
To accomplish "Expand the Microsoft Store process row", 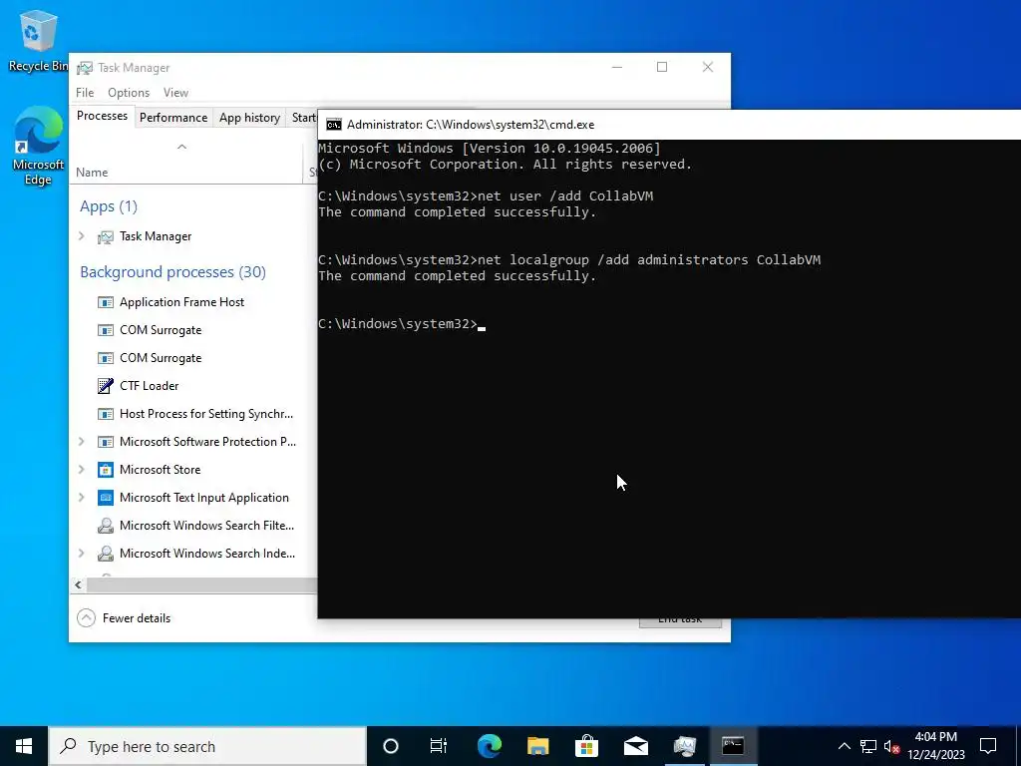I will coord(82,470).
